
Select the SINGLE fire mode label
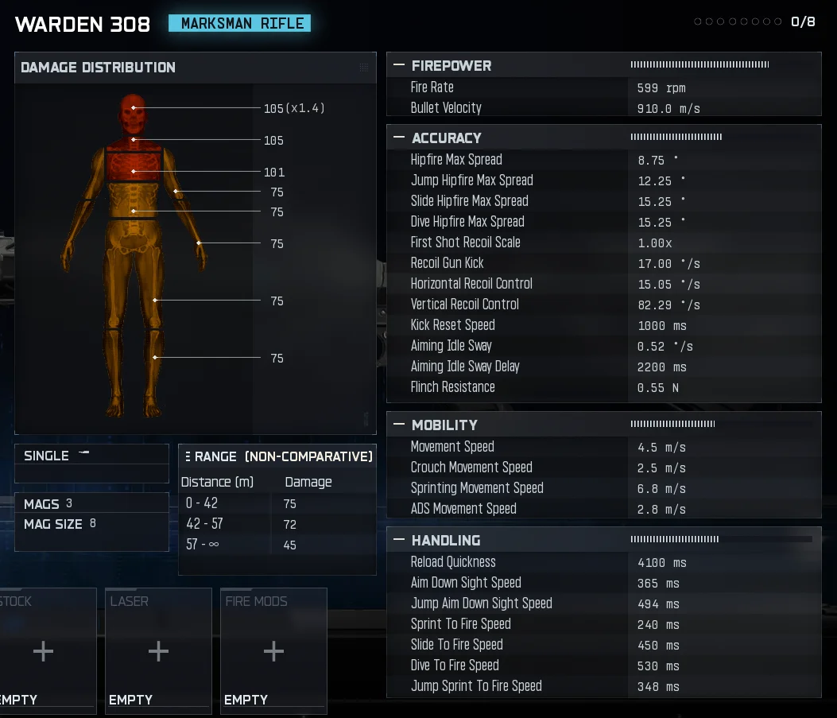point(46,456)
